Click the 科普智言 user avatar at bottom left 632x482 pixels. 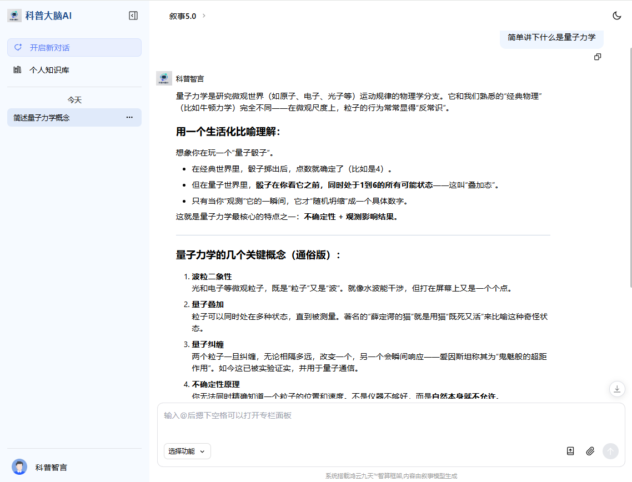[x=19, y=467]
